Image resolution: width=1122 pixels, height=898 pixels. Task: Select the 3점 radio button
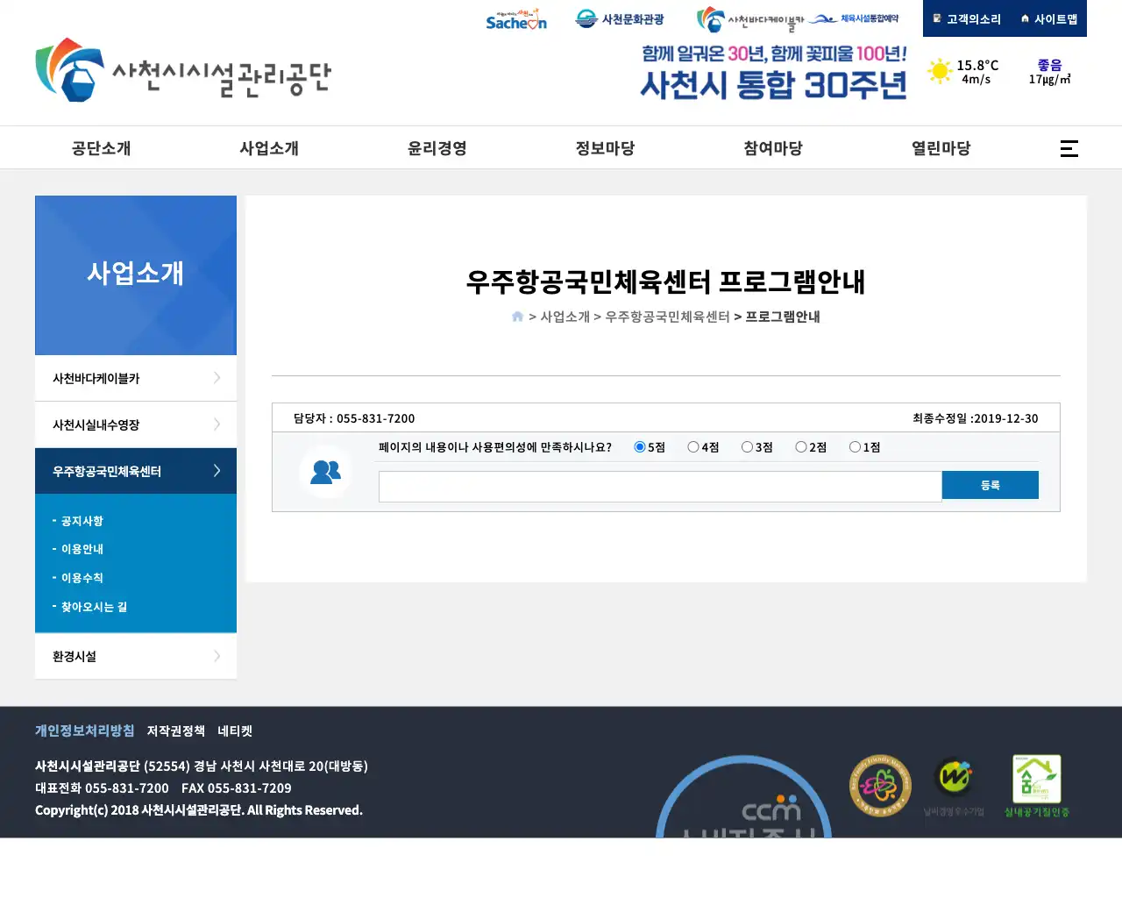(x=747, y=447)
